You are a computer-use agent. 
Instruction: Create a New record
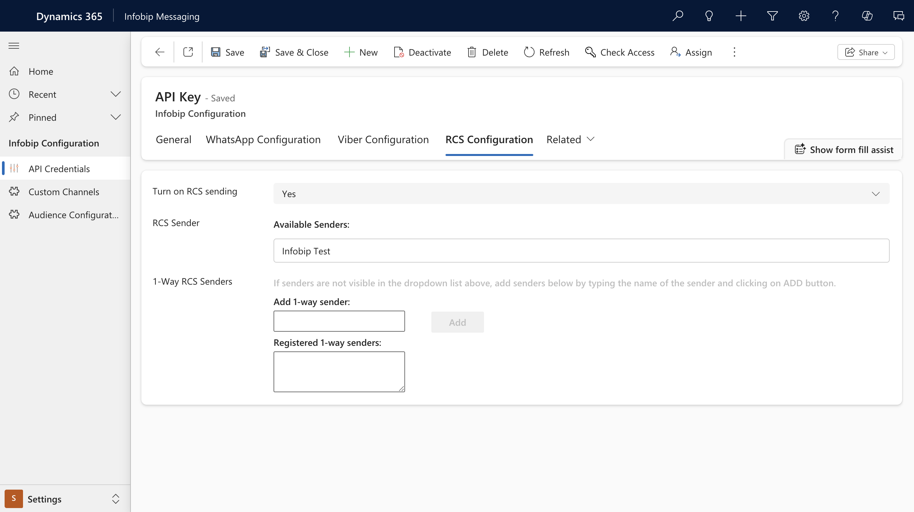pyautogui.click(x=361, y=52)
